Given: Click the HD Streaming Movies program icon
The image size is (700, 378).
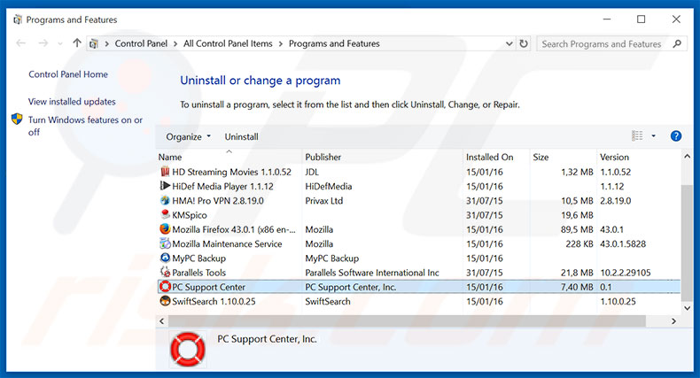Looking at the screenshot, I should click(x=165, y=172).
